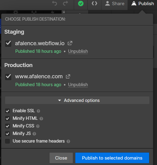Uncheck the Minify JS checkbox
Image resolution: width=157 pixels, height=165 pixels.
(x=8, y=134)
